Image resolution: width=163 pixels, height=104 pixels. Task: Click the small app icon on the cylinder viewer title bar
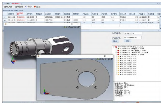[x=6, y=24]
